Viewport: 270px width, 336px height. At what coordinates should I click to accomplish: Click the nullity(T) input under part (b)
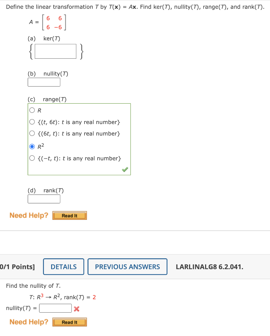tap(44, 82)
